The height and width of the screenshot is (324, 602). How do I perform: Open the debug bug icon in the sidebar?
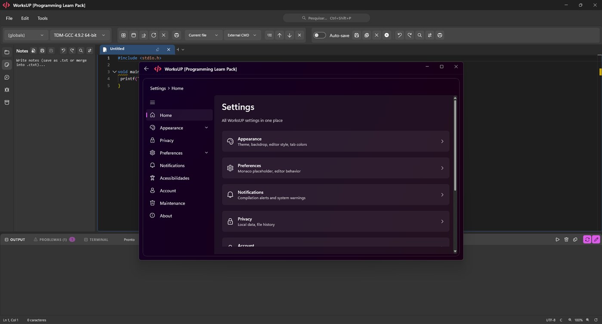(x=7, y=90)
